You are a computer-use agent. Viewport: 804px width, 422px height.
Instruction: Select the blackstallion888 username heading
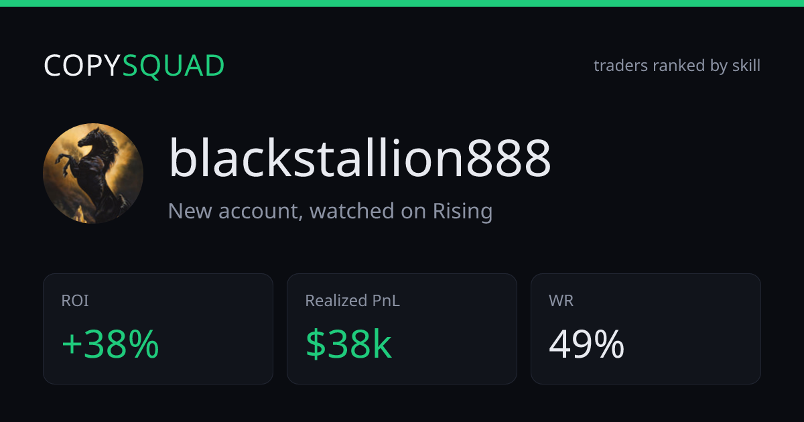click(x=360, y=158)
